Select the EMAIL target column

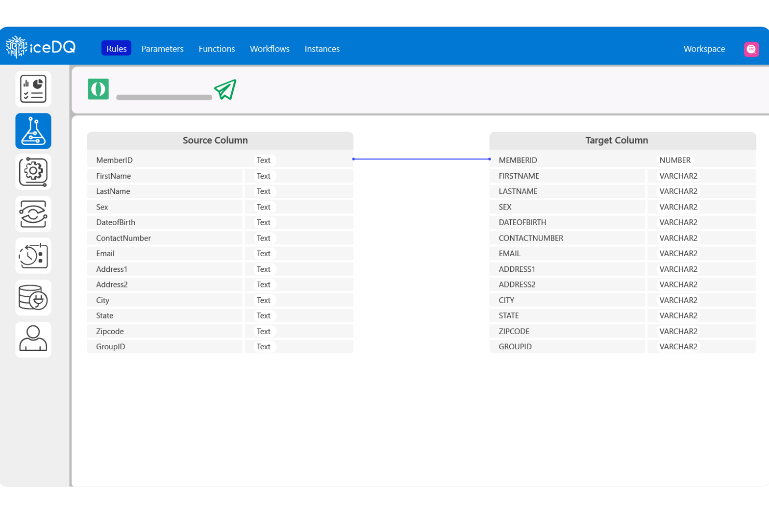click(567, 254)
